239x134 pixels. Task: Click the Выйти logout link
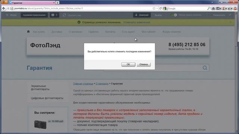tap(158, 15)
